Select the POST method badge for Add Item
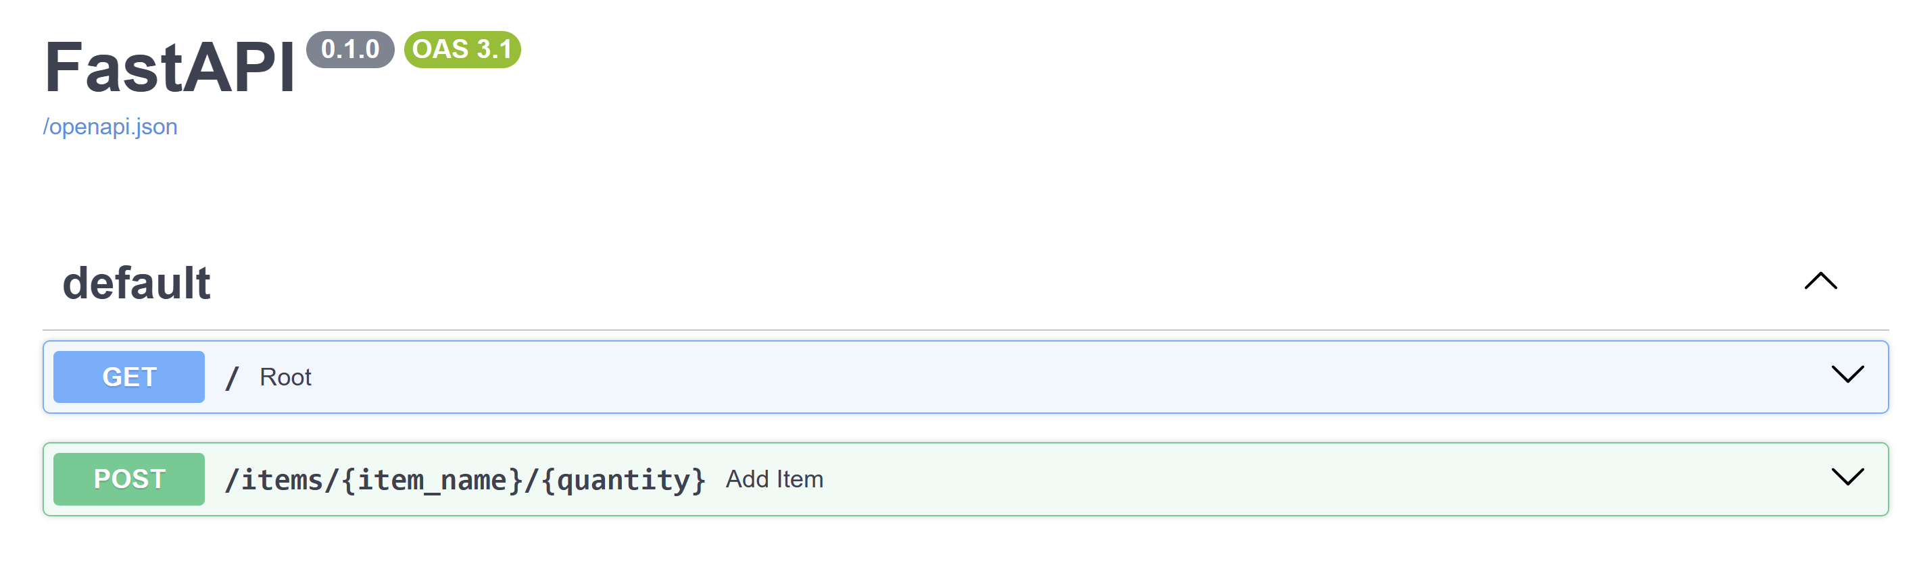1919x567 pixels. (128, 479)
